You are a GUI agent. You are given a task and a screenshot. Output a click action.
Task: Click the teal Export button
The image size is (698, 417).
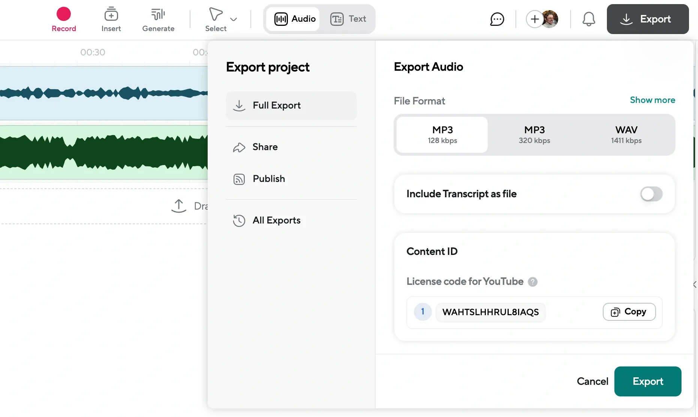(x=648, y=381)
